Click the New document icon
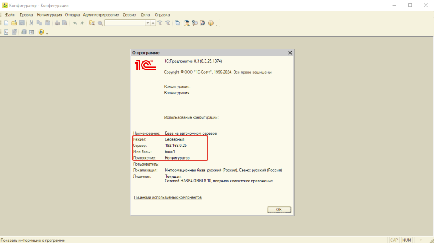This screenshot has width=434, height=243. pyautogui.click(x=6, y=23)
